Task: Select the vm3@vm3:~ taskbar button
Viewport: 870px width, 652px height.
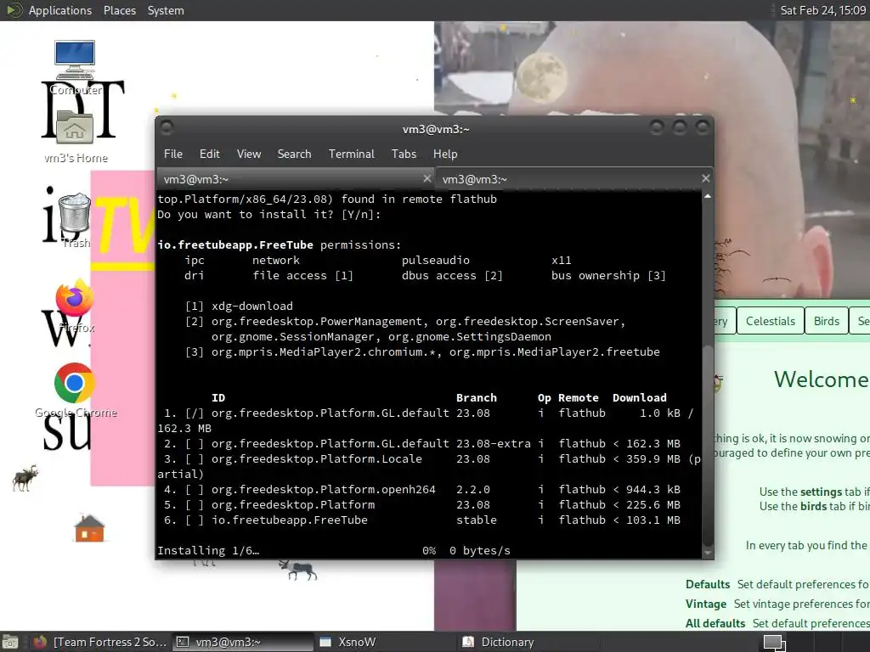Action: pyautogui.click(x=243, y=642)
